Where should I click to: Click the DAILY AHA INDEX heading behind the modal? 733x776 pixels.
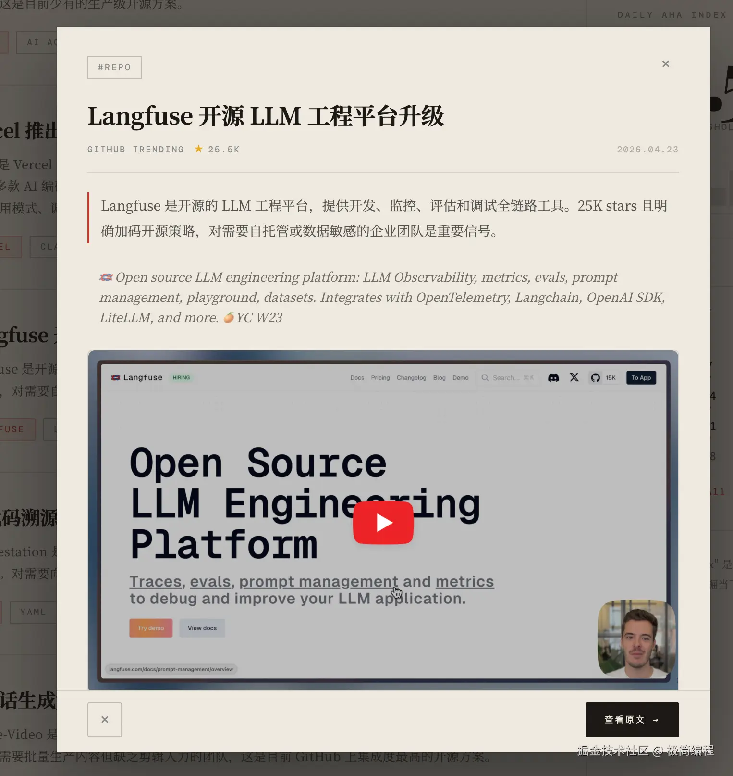[x=672, y=15]
